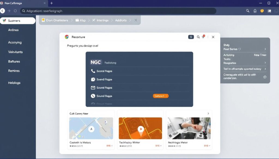This screenshot has height=159, width=279.
Task: Click the reload icon beside the address bar
Action: click(x=15, y=11)
